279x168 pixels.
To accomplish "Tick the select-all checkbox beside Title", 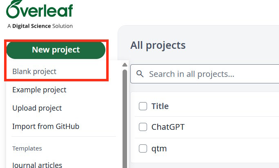I will [143, 107].
